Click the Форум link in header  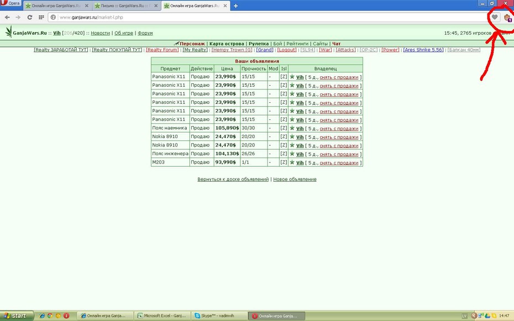click(x=145, y=33)
